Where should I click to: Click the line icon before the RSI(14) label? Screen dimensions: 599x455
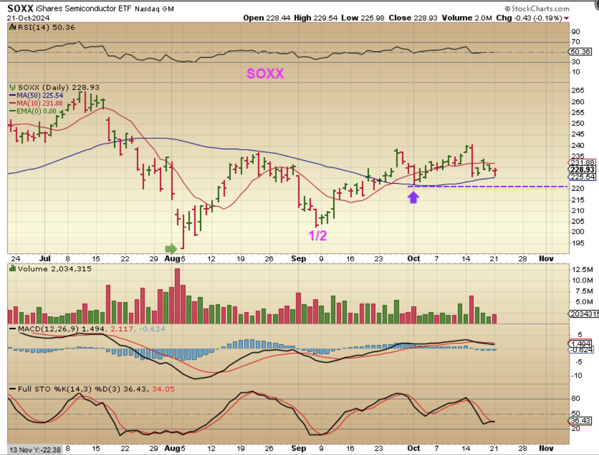coord(12,27)
